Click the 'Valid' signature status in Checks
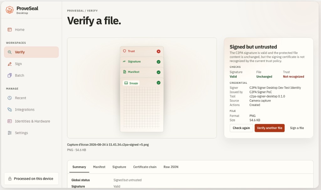 click(233, 77)
